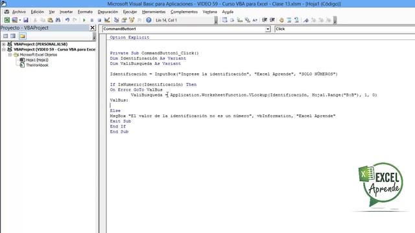The image size is (415, 233).
Task: Click 'Dim ValiBusqueda As Variant' line
Action: [x=145, y=63]
